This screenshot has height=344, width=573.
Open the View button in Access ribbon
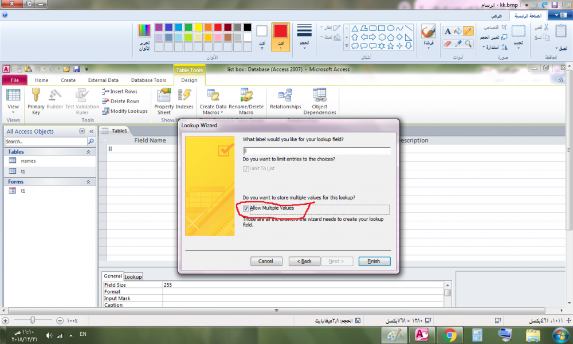pos(13,101)
